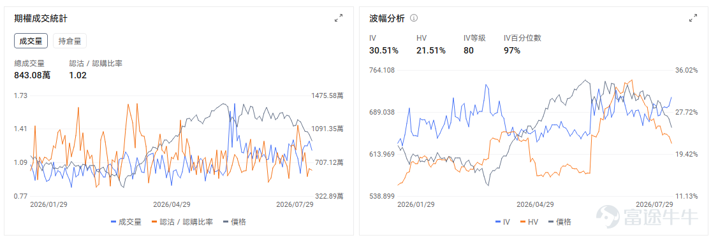Click the 總成交量 843.08萬 figure
The image size is (711, 240).
coord(32,75)
